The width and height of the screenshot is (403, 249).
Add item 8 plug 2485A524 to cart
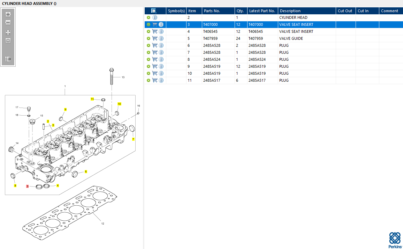click(155, 59)
